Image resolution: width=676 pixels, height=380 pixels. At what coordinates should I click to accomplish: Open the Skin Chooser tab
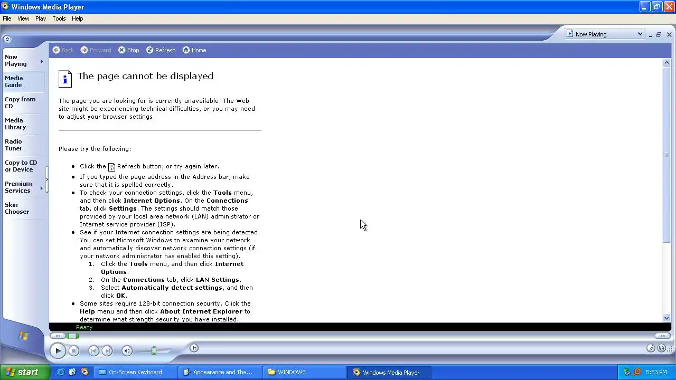pos(23,208)
